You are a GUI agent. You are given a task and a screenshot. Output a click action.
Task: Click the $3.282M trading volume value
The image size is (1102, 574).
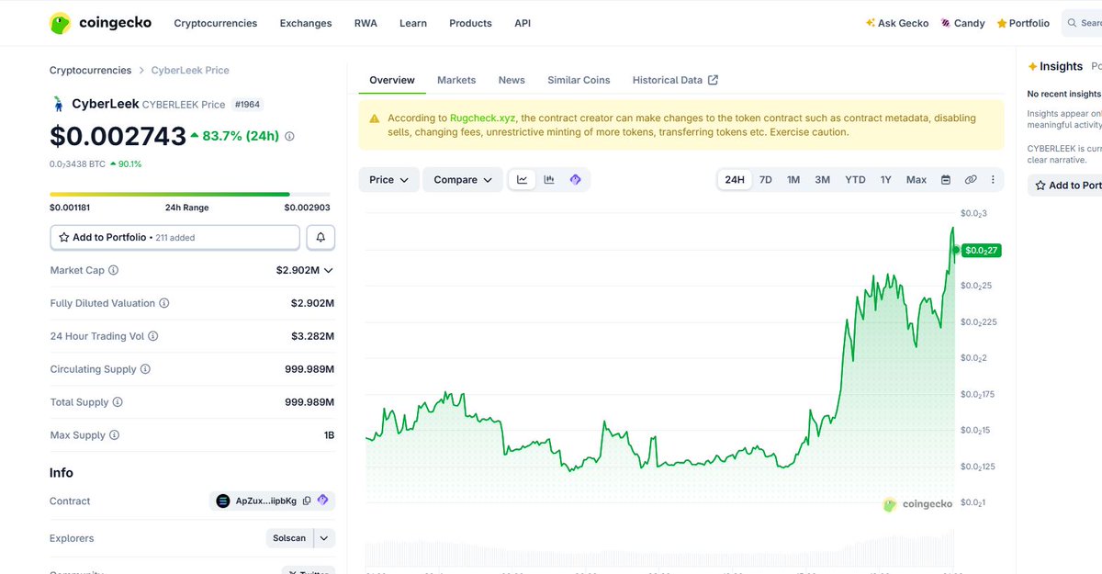(312, 336)
